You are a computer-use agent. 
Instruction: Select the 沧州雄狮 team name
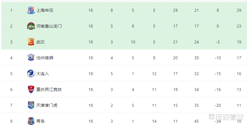pos(45,58)
